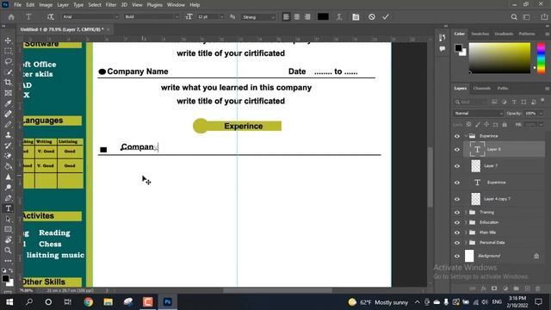Select the Path Selection tool

[8, 219]
